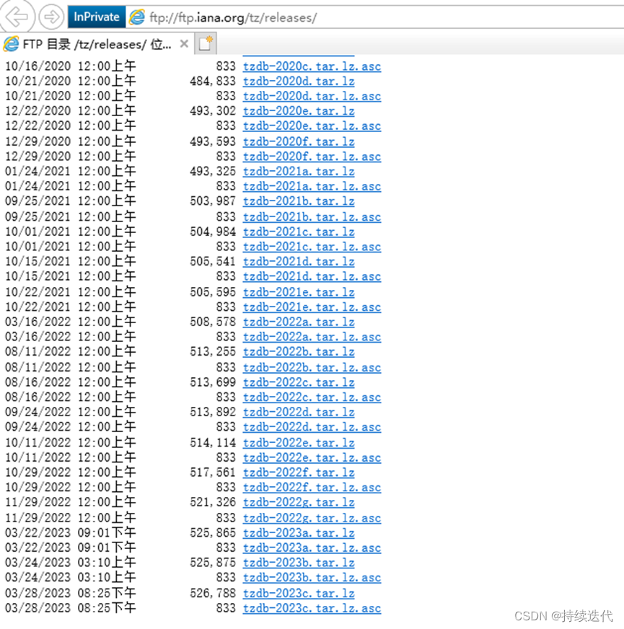This screenshot has width=624, height=629.
Task: Click the InPrivate browsing badge
Action: tap(96, 16)
